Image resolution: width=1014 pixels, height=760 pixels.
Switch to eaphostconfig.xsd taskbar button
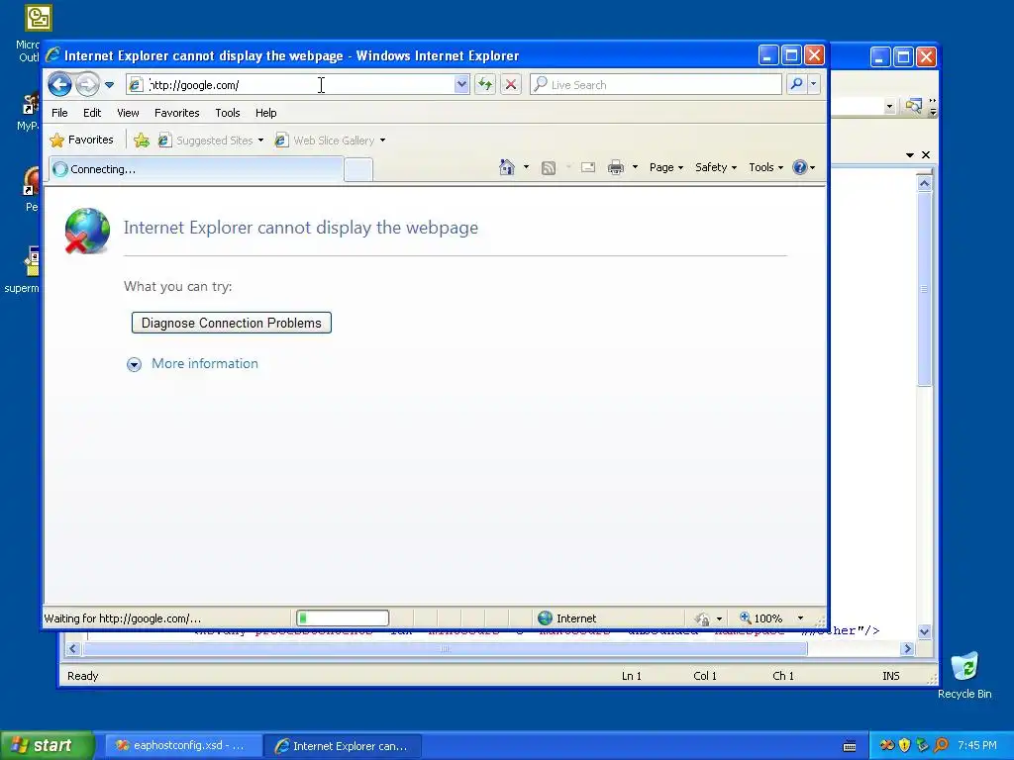[x=181, y=746]
